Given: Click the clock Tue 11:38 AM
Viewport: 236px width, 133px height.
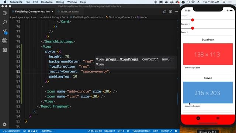Looking at the screenshot, I should tap(211, 2).
